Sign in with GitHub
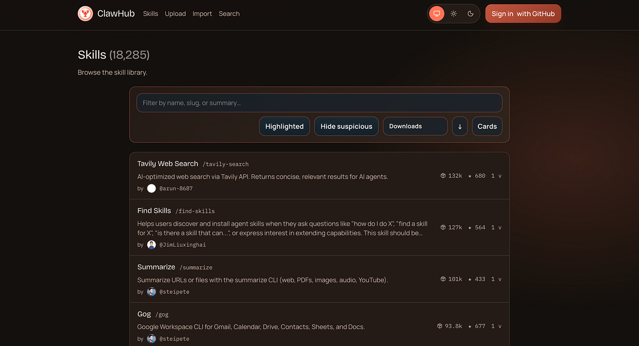Viewport: 639px width, 346px height. (523, 14)
